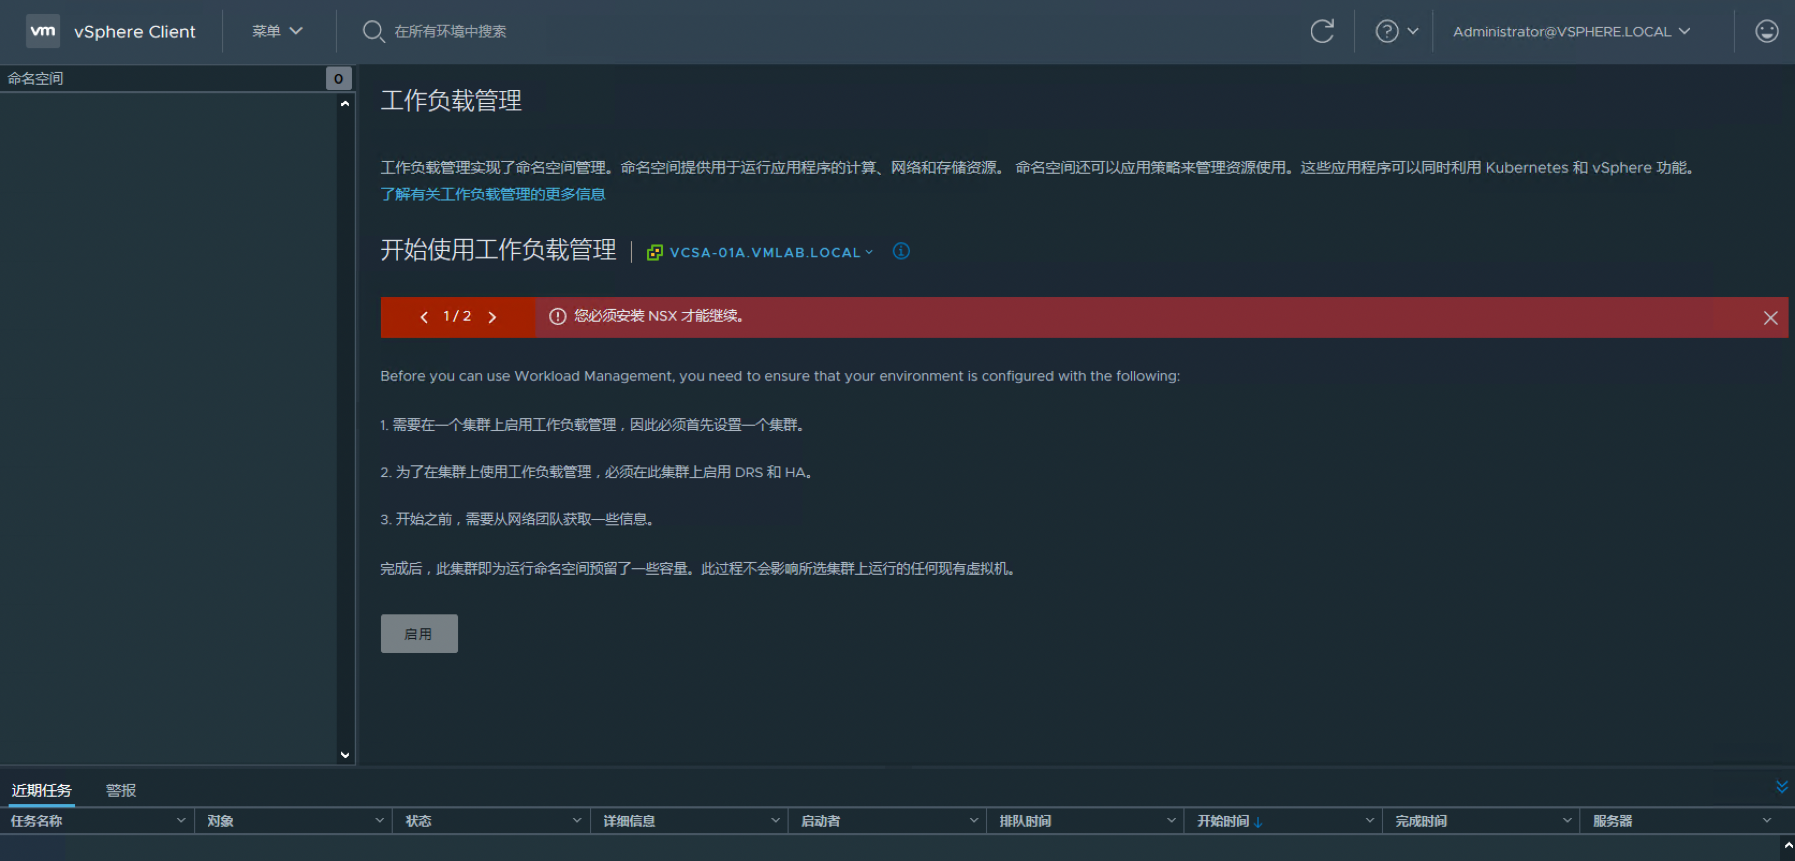Expand the VCSA-01A.VMLAB.LOCAL selector
The height and width of the screenshot is (861, 1795).
(x=771, y=252)
